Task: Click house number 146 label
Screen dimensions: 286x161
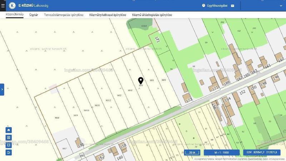Action: (x=276, y=77)
